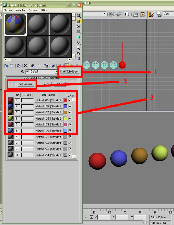
Task: Click the Material #34 (Standard) button
Action: tap(49, 155)
